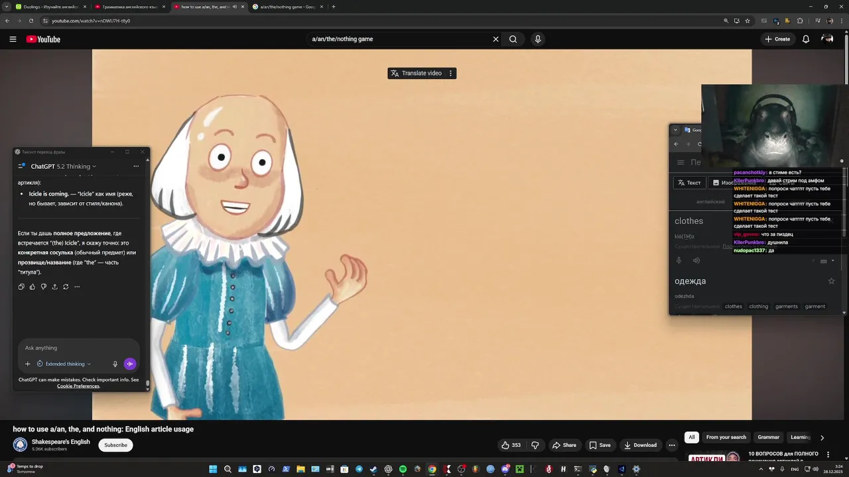Add attachment with plus in ChatGPT
Viewport: 849px width, 477px height.
[x=27, y=364]
